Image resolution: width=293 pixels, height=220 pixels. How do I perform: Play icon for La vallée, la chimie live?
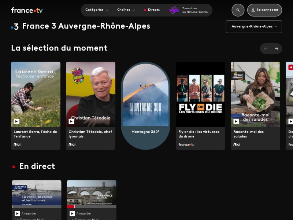(17, 213)
